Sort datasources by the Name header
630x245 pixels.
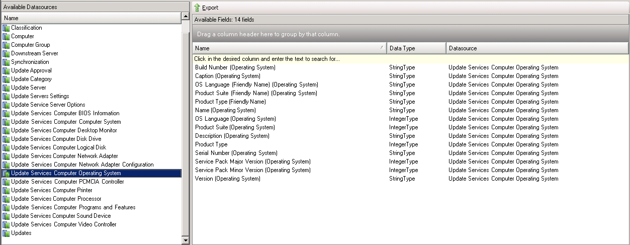click(x=91, y=18)
